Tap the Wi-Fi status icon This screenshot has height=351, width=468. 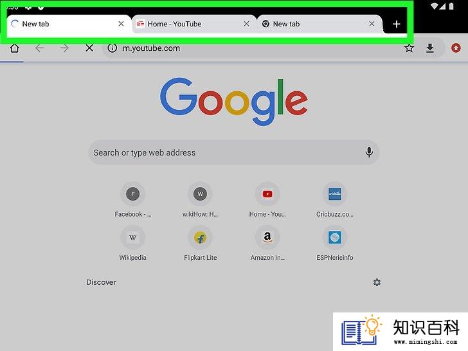435,5
